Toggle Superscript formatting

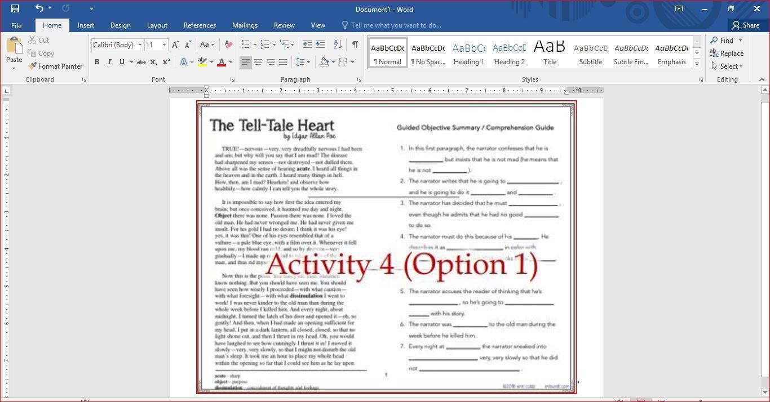[166, 62]
